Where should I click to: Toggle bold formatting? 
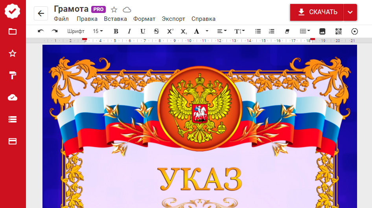click(116, 31)
